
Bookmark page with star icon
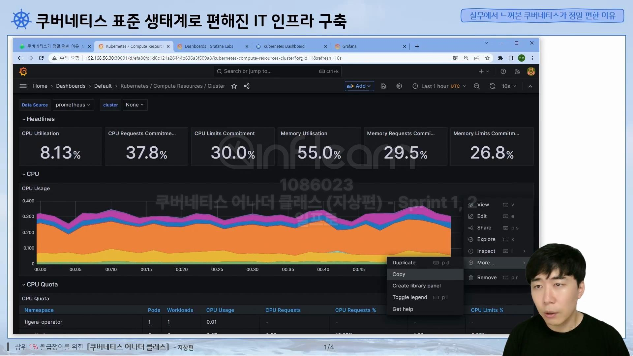coord(487,58)
